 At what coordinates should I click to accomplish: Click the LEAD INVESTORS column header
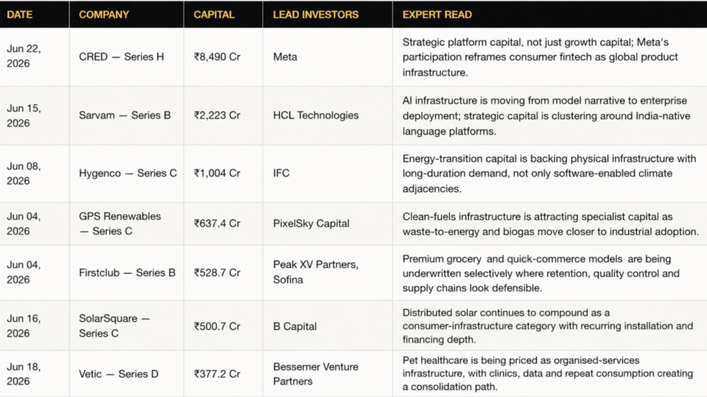pos(316,14)
